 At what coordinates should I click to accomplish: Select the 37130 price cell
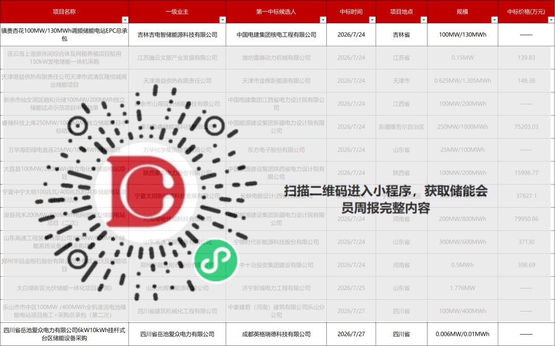tap(526, 242)
